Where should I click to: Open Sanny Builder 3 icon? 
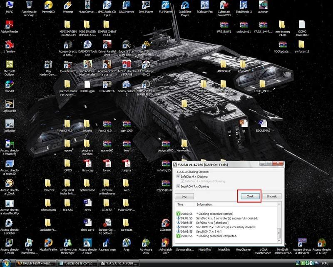click(127, 88)
